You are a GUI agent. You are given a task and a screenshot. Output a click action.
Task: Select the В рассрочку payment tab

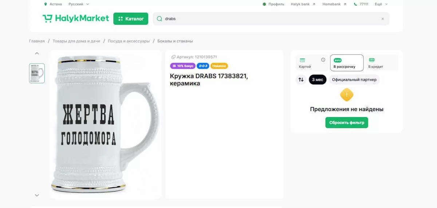click(347, 63)
